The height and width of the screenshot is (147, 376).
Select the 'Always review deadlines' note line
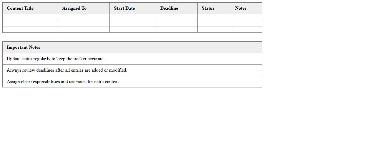click(67, 70)
